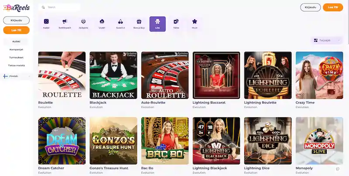Open the Bac Bo thumbnail
Viewport: 349px width, 176px height.
click(165, 141)
